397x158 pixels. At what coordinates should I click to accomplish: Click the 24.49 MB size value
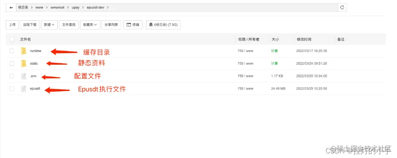coord(278,89)
